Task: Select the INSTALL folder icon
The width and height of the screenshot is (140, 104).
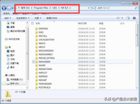Action: (x=36, y=36)
